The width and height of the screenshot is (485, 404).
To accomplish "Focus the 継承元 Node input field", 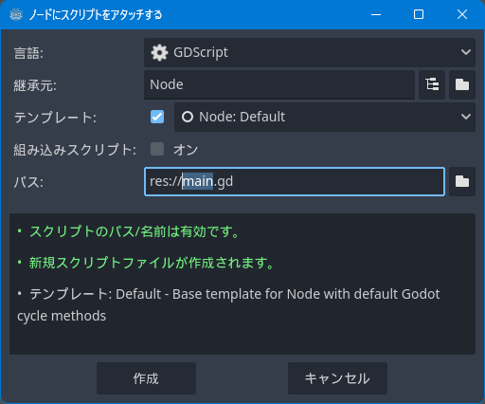I will (279, 84).
